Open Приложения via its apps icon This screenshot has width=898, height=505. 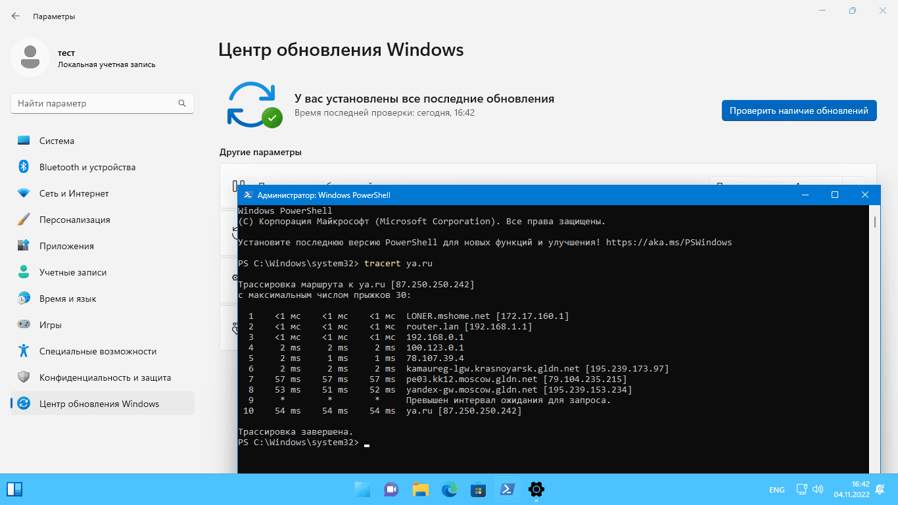[x=24, y=246]
